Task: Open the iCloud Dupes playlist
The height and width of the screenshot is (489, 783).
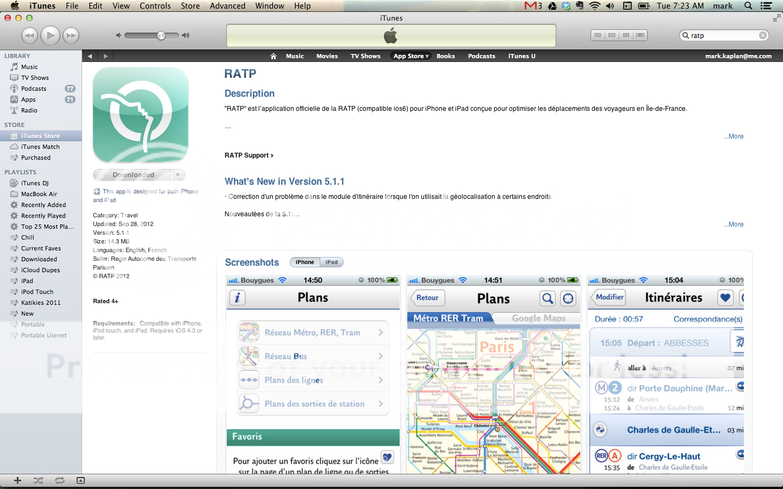Action: point(41,270)
